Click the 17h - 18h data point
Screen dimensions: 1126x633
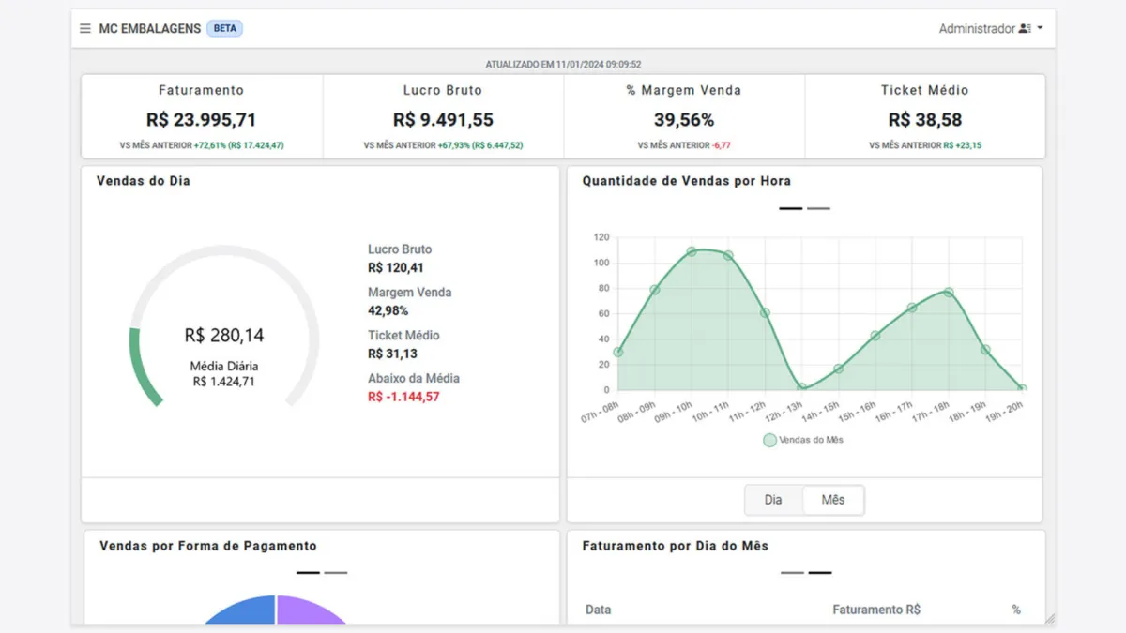(949, 292)
